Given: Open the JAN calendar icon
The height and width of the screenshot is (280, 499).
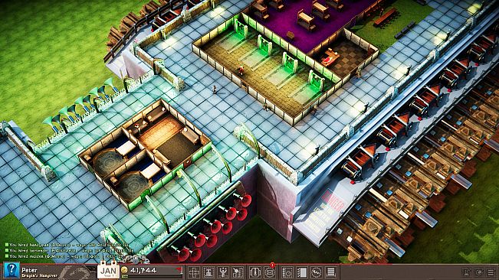Looking at the screenshot, I should coord(108,271).
